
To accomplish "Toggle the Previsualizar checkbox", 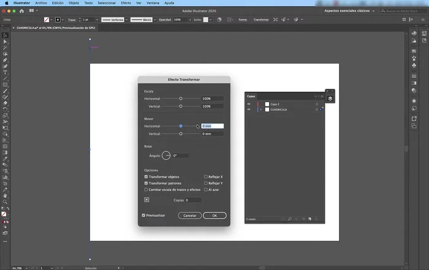I will [x=143, y=216].
